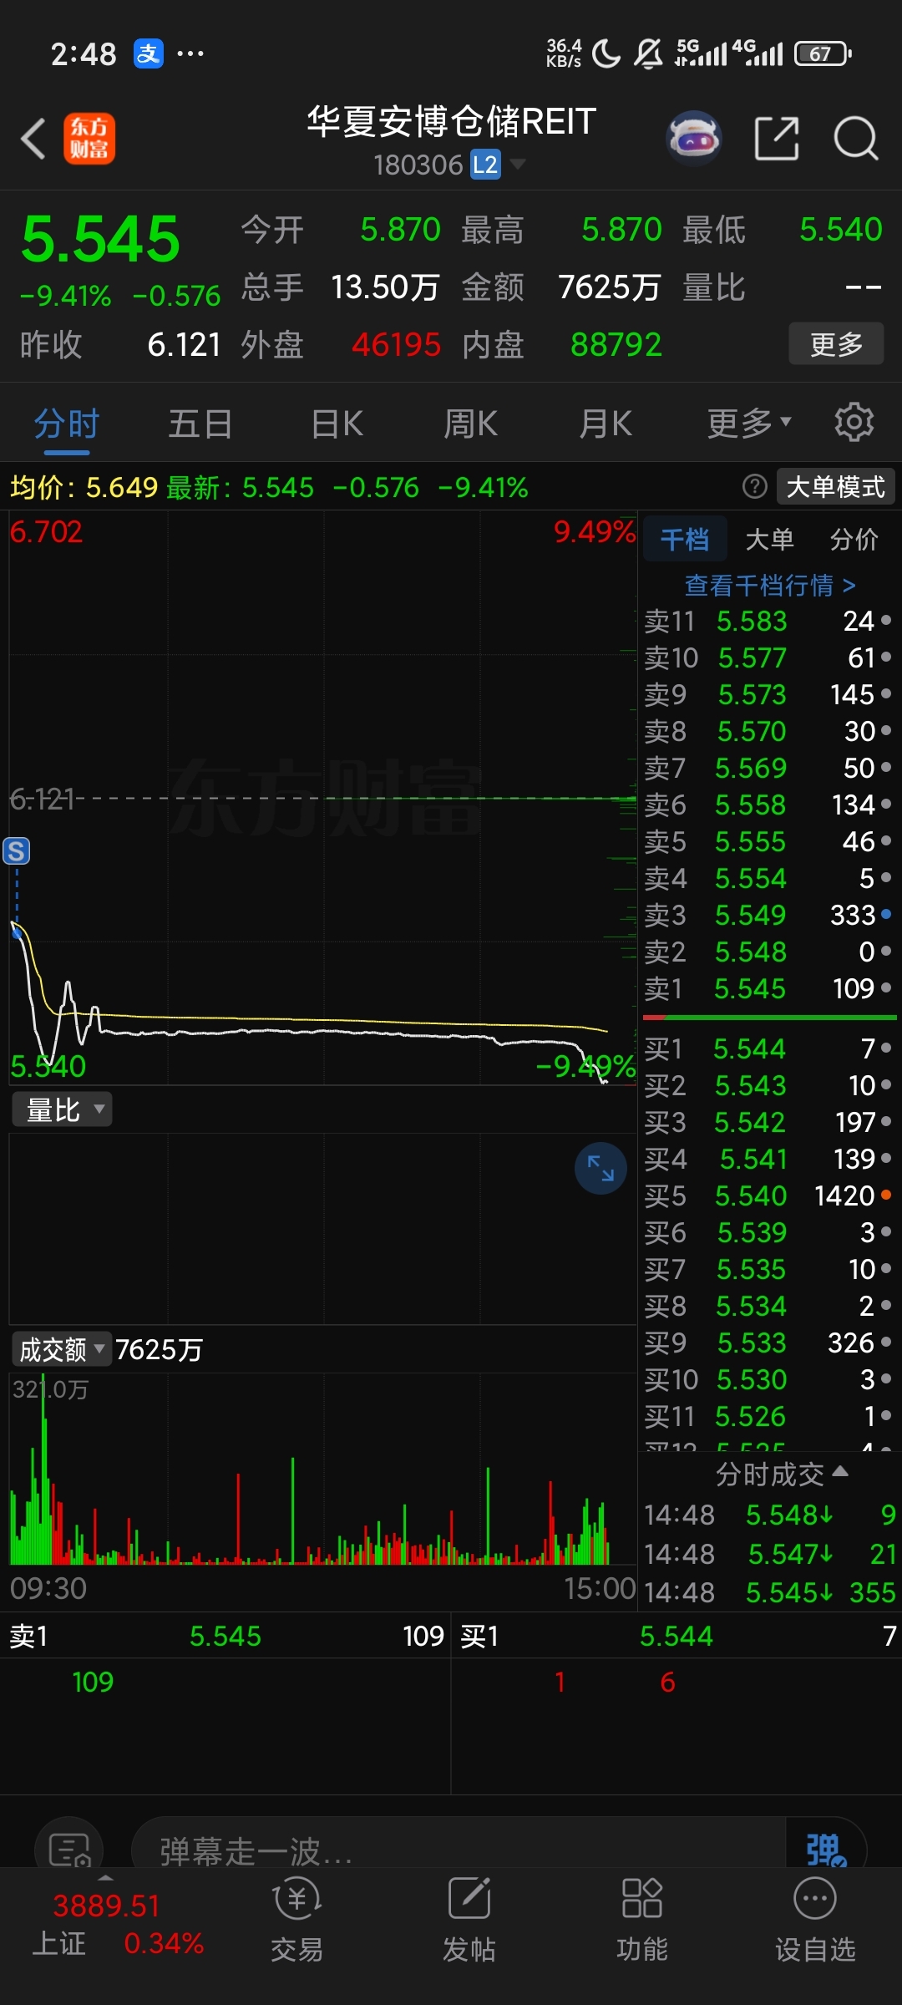The image size is (902, 2005).
Task: Tap the volume bar chart area
Action: pos(322,1470)
